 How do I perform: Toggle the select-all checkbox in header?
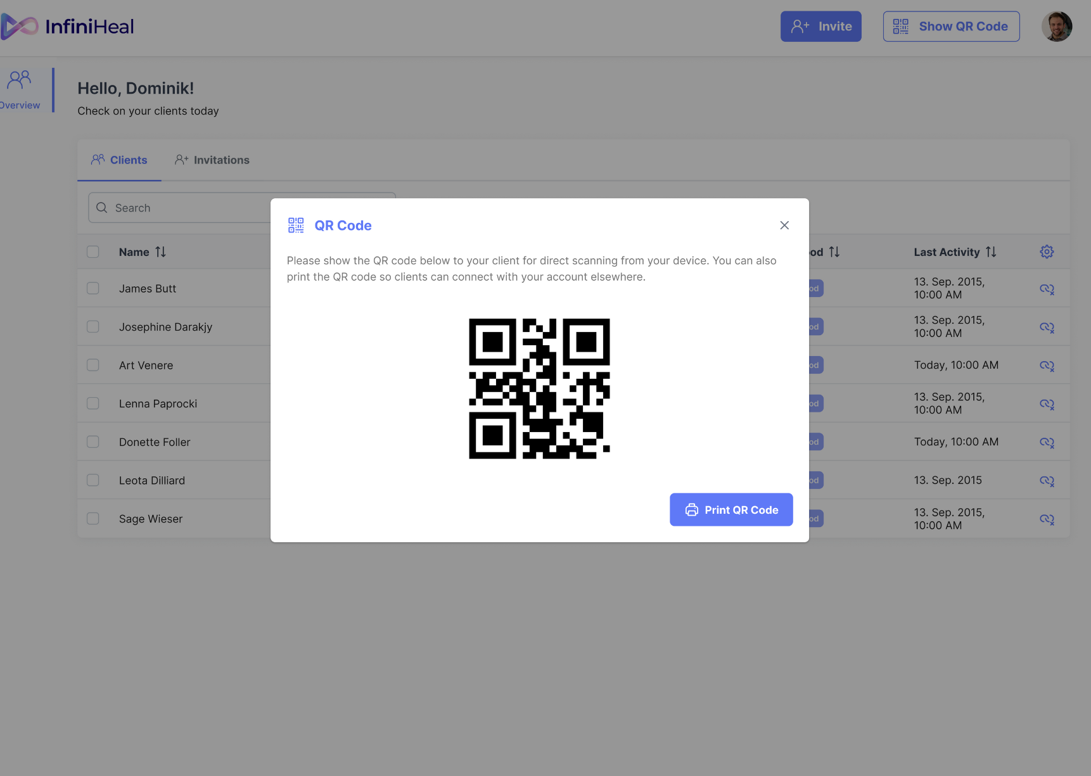(x=93, y=252)
